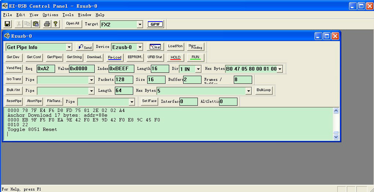Click the EZ-USB application title bar icon

click(x=4, y=5)
